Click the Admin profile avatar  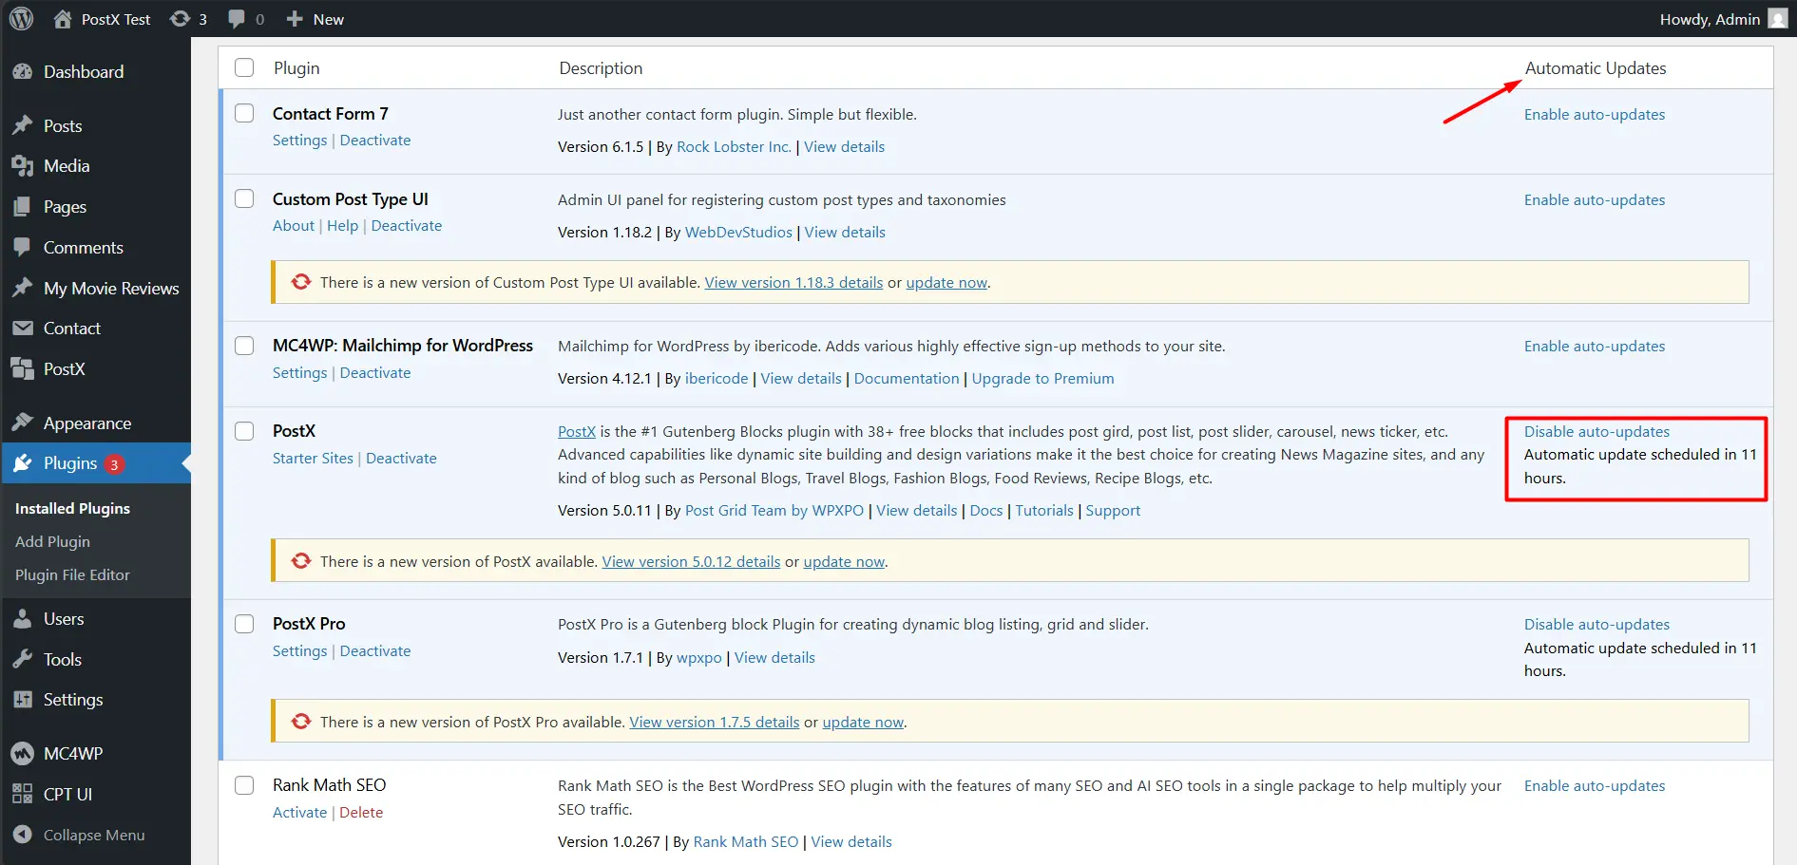pos(1777,18)
